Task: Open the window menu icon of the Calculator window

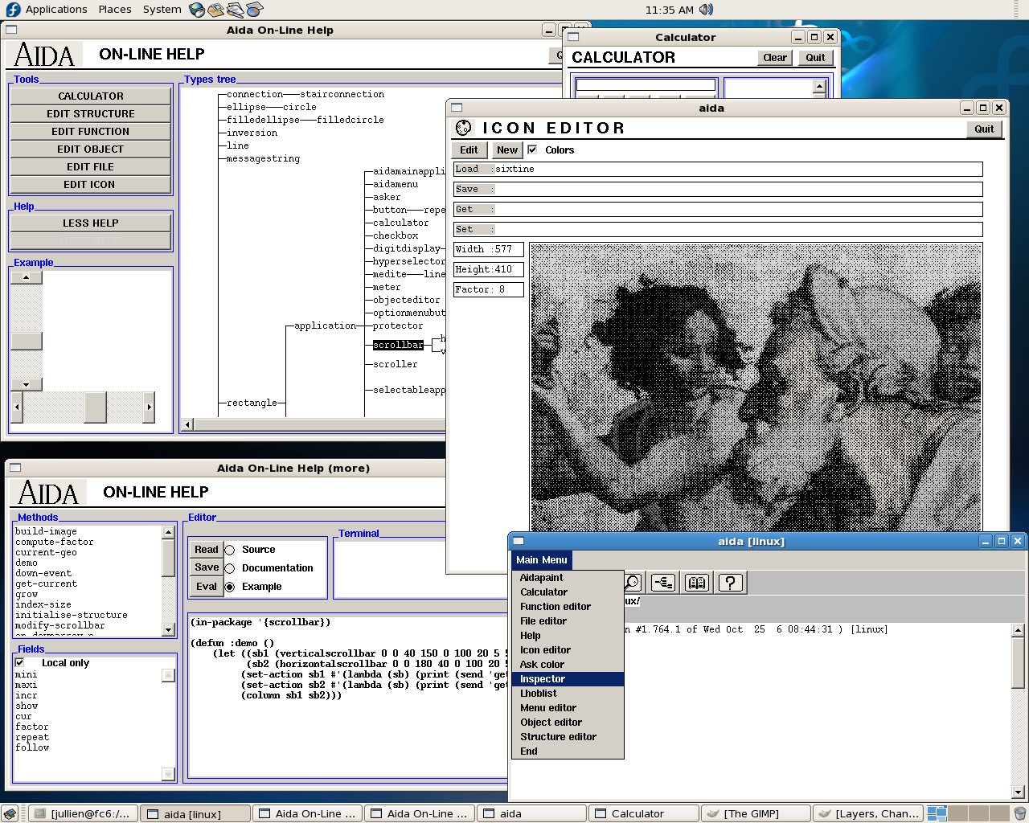Action: (573, 37)
